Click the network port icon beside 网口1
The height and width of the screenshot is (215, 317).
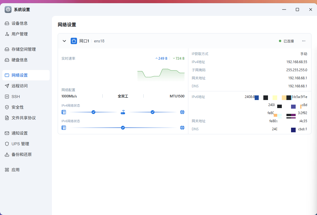click(74, 41)
